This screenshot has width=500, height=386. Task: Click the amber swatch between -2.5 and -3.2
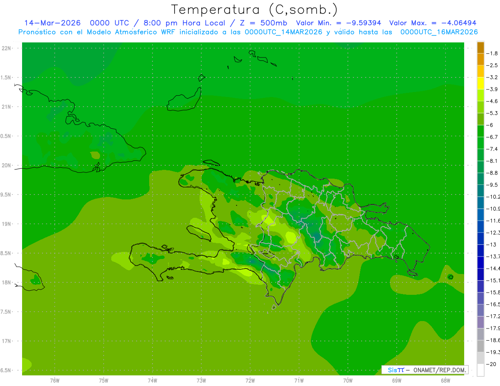click(480, 72)
